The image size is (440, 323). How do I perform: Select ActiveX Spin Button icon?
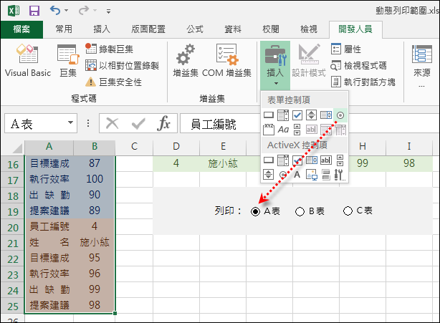point(269,175)
